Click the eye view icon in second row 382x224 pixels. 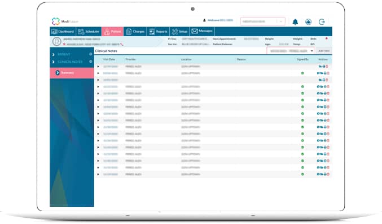tap(318, 73)
